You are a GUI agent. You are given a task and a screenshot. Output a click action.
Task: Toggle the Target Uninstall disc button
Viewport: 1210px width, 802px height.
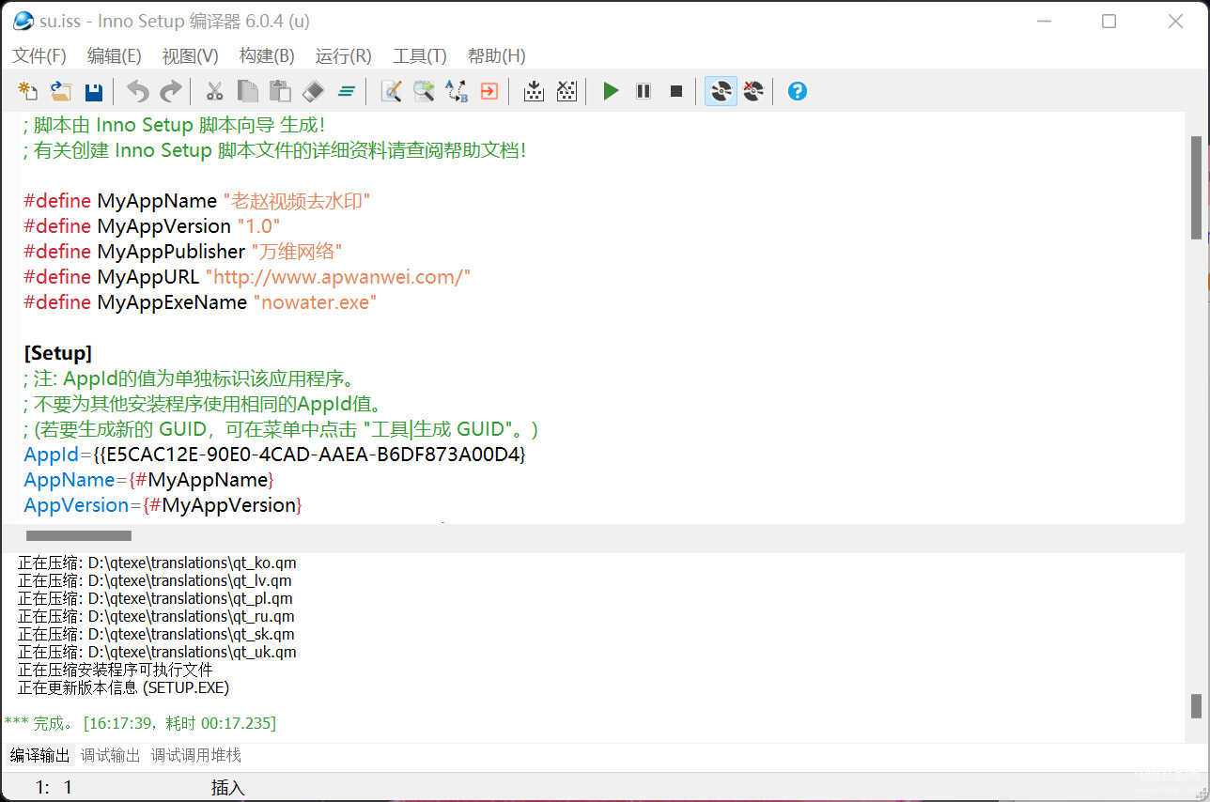753,91
